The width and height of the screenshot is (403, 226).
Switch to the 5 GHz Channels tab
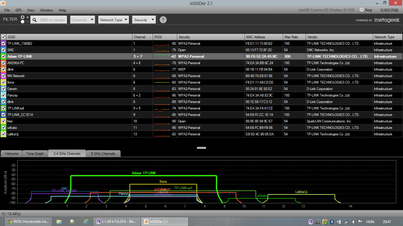pyautogui.click(x=103, y=154)
